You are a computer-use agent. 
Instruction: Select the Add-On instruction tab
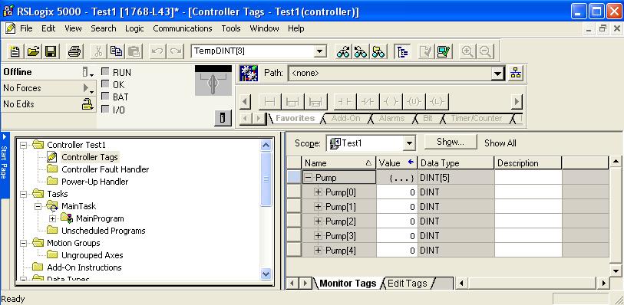pyautogui.click(x=345, y=118)
